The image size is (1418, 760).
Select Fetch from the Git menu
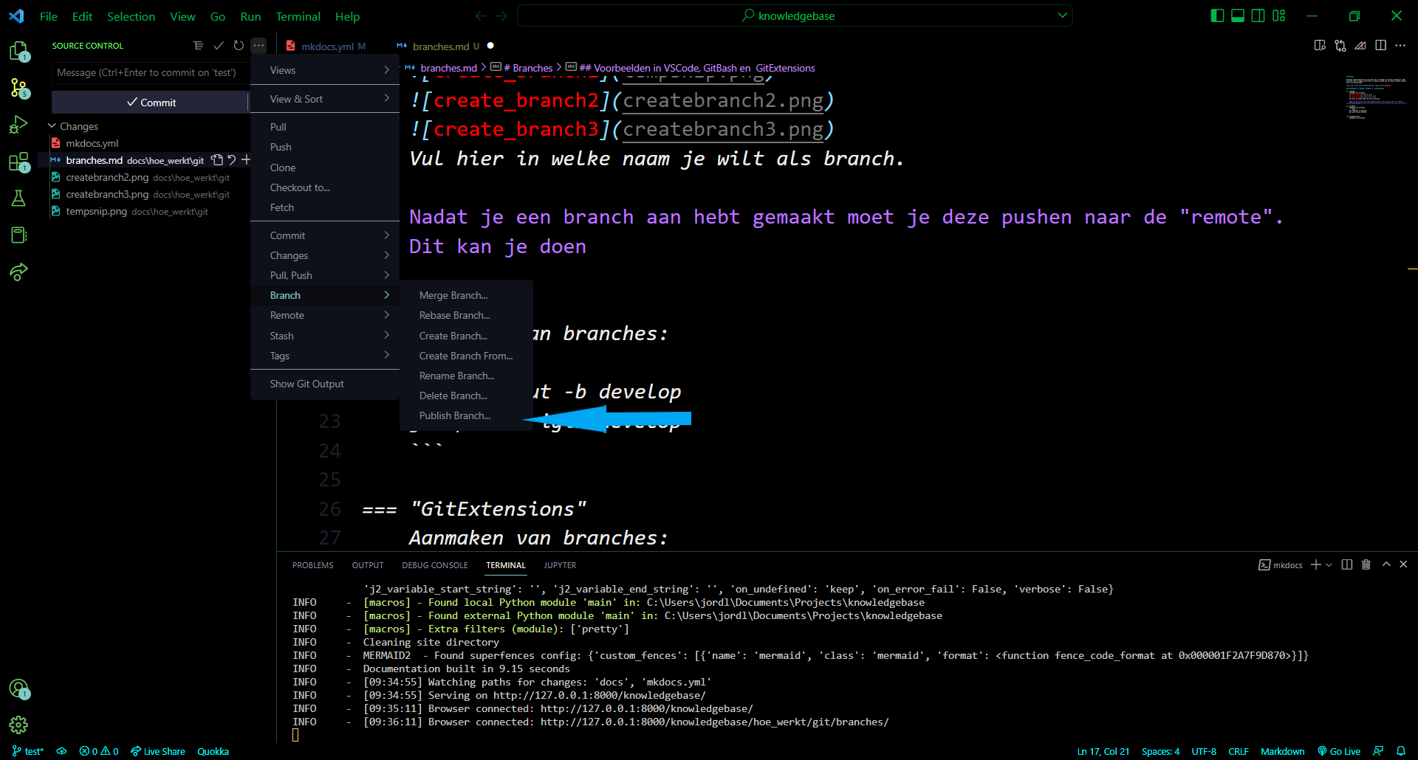point(325,207)
